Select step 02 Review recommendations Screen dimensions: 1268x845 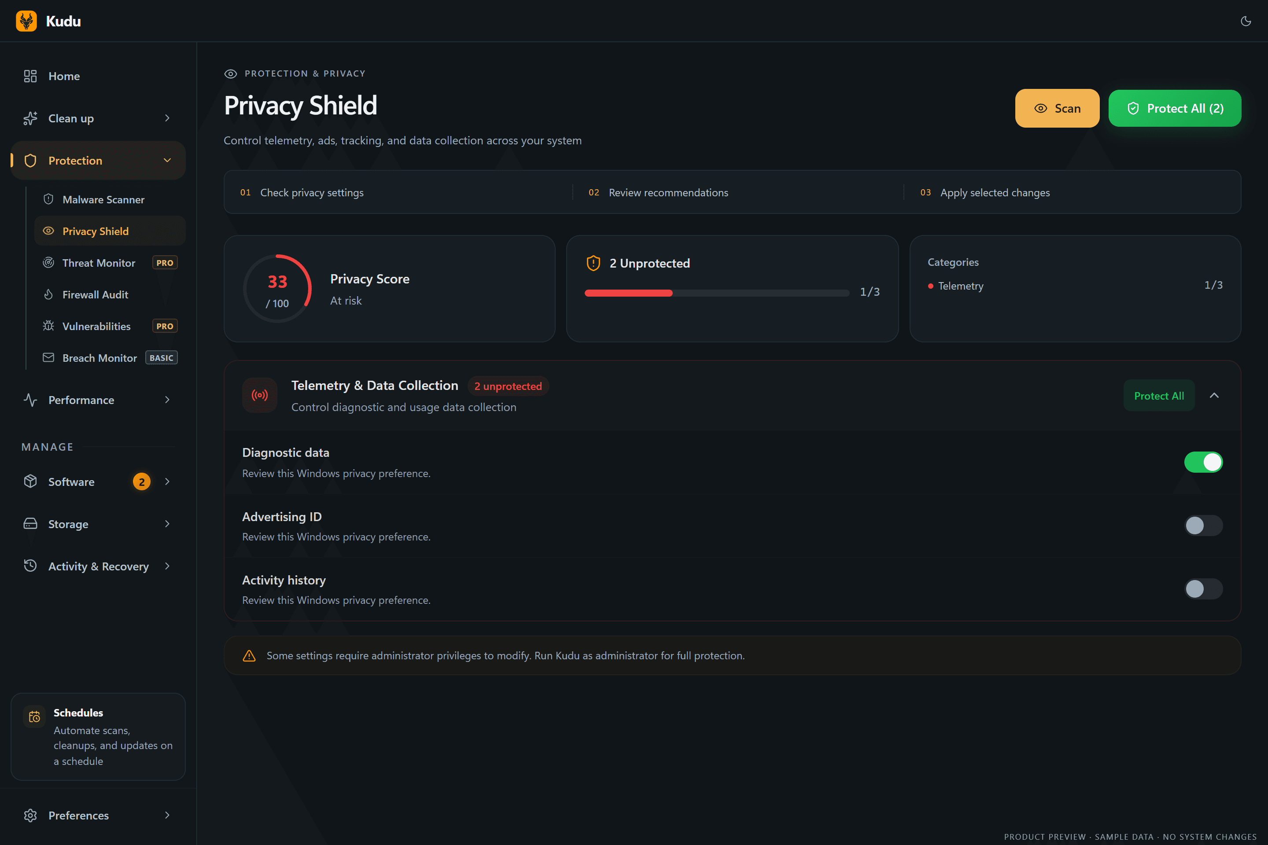point(658,192)
